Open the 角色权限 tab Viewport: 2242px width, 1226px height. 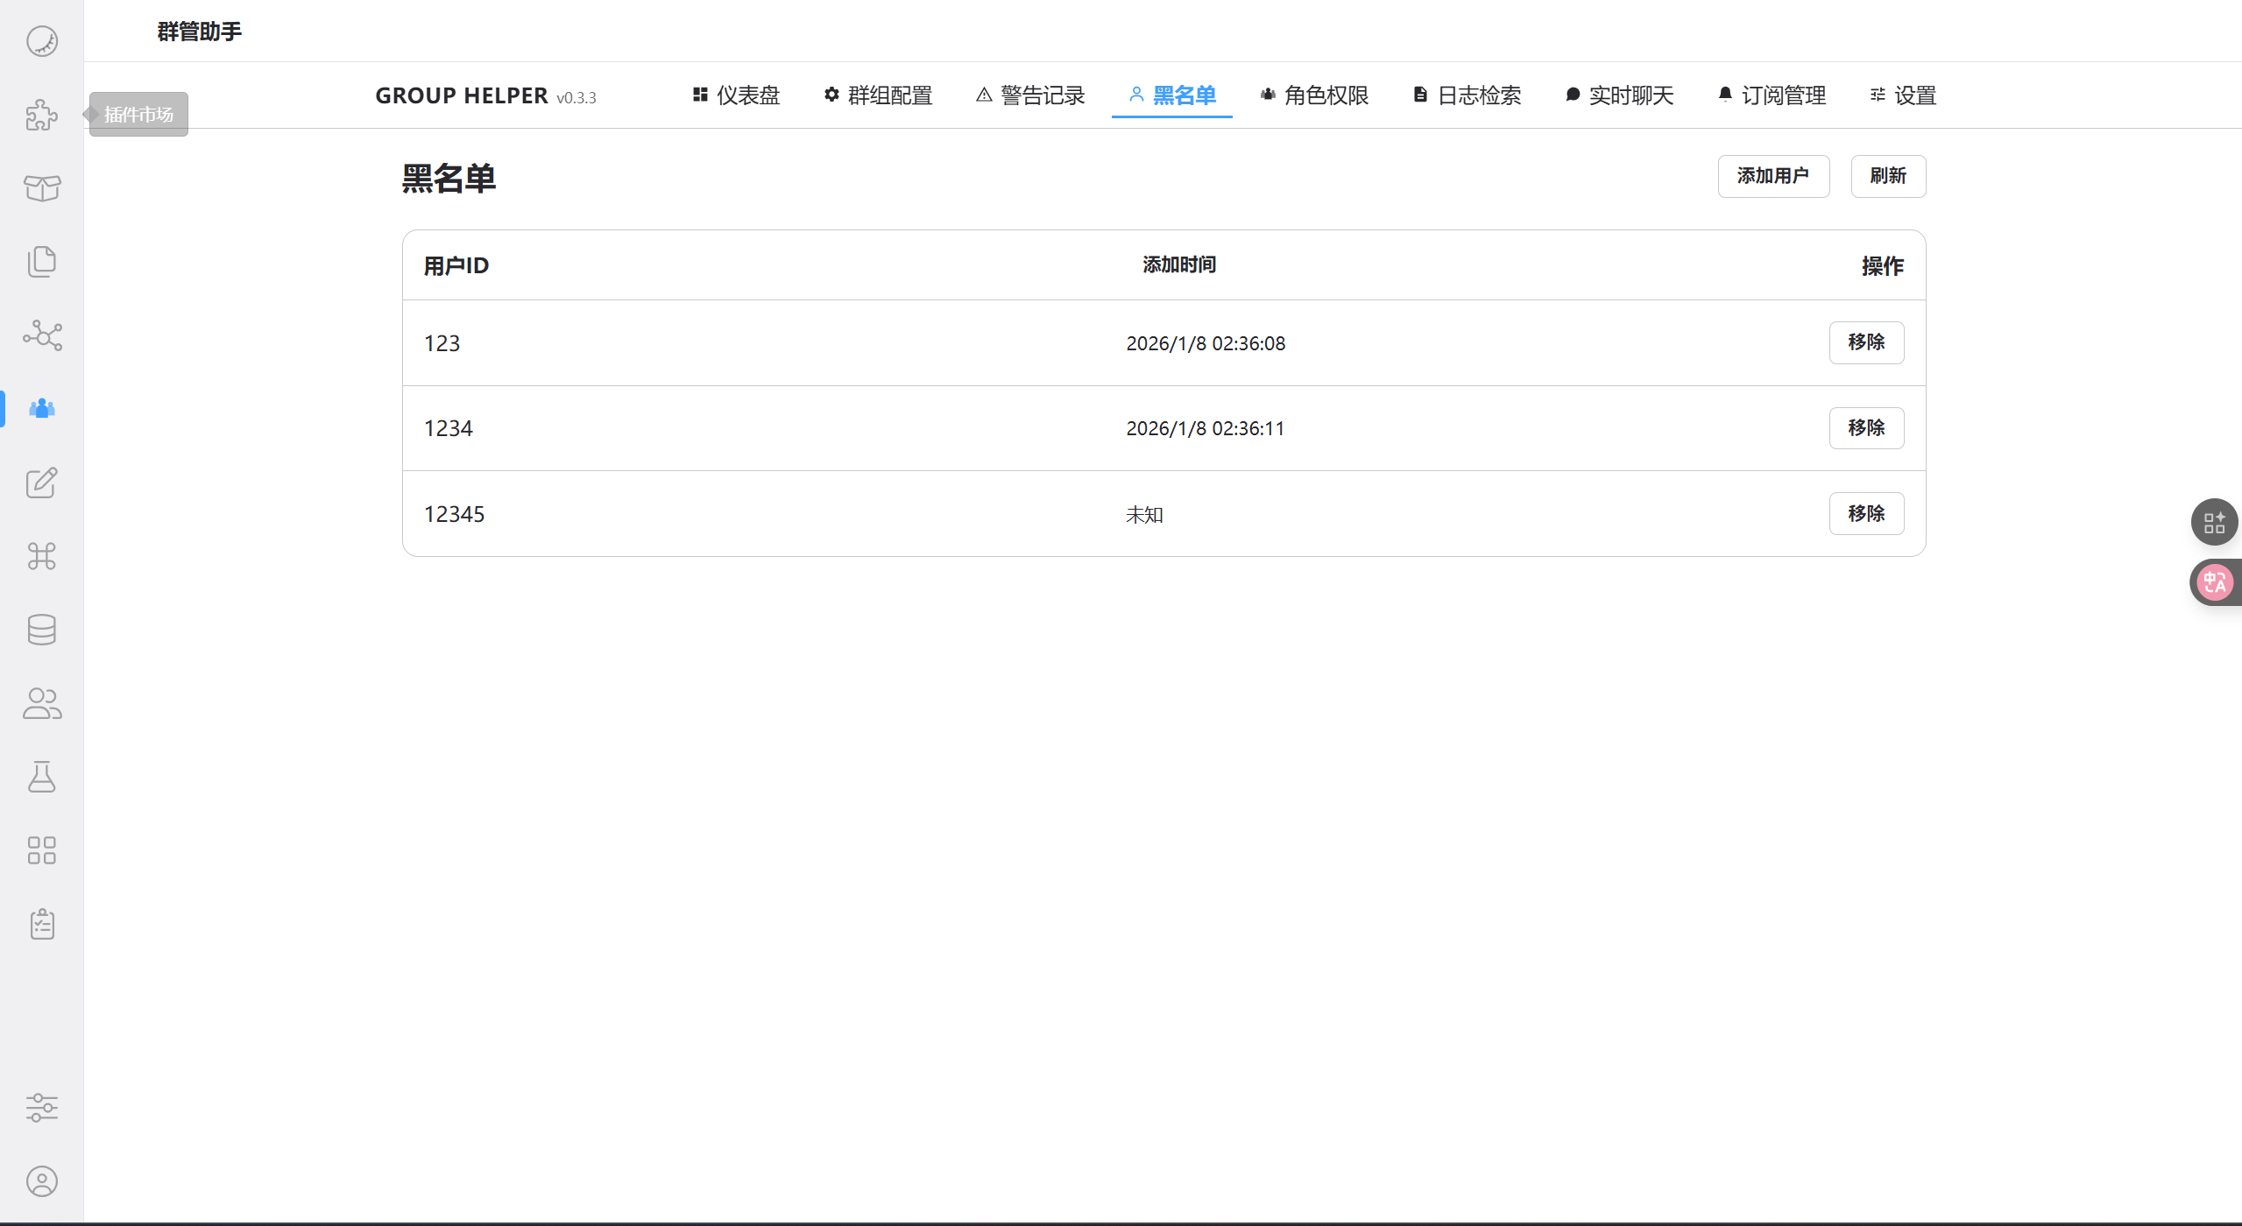coord(1314,95)
